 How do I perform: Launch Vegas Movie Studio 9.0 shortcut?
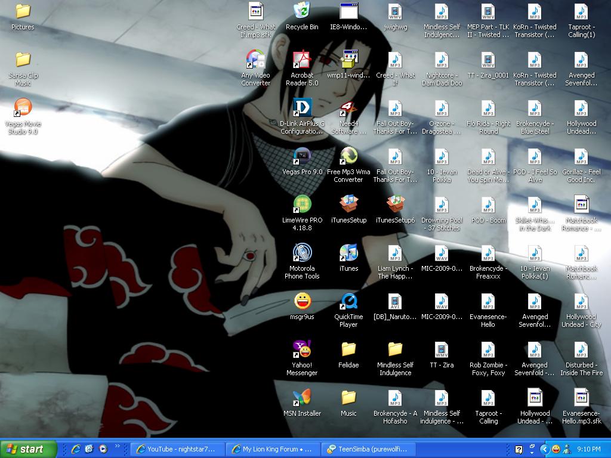pyautogui.click(x=22, y=109)
